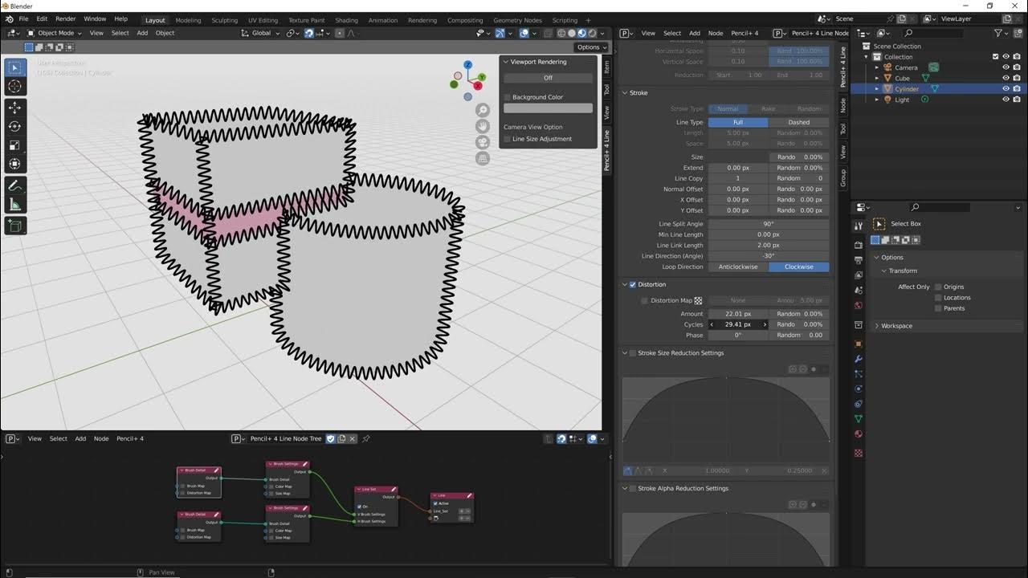Open the Modifiers wrench tab icon
1028x578 pixels.
pos(859,359)
